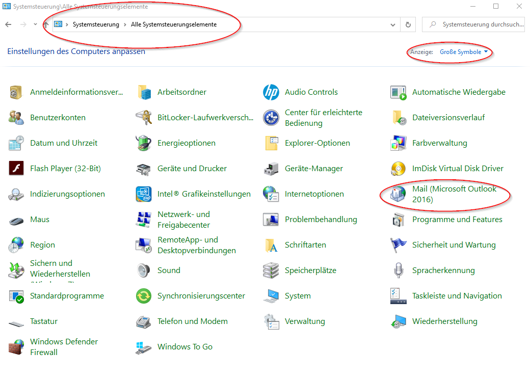Open the Sound speaker icon
Image resolution: width=530 pixels, height=380 pixels.
tap(144, 270)
